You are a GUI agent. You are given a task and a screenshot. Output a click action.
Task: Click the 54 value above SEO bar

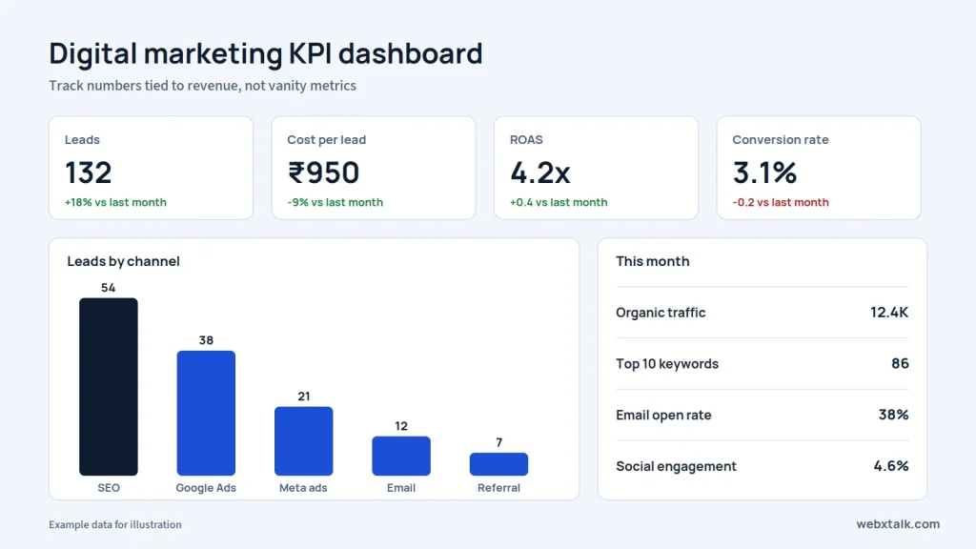109,288
